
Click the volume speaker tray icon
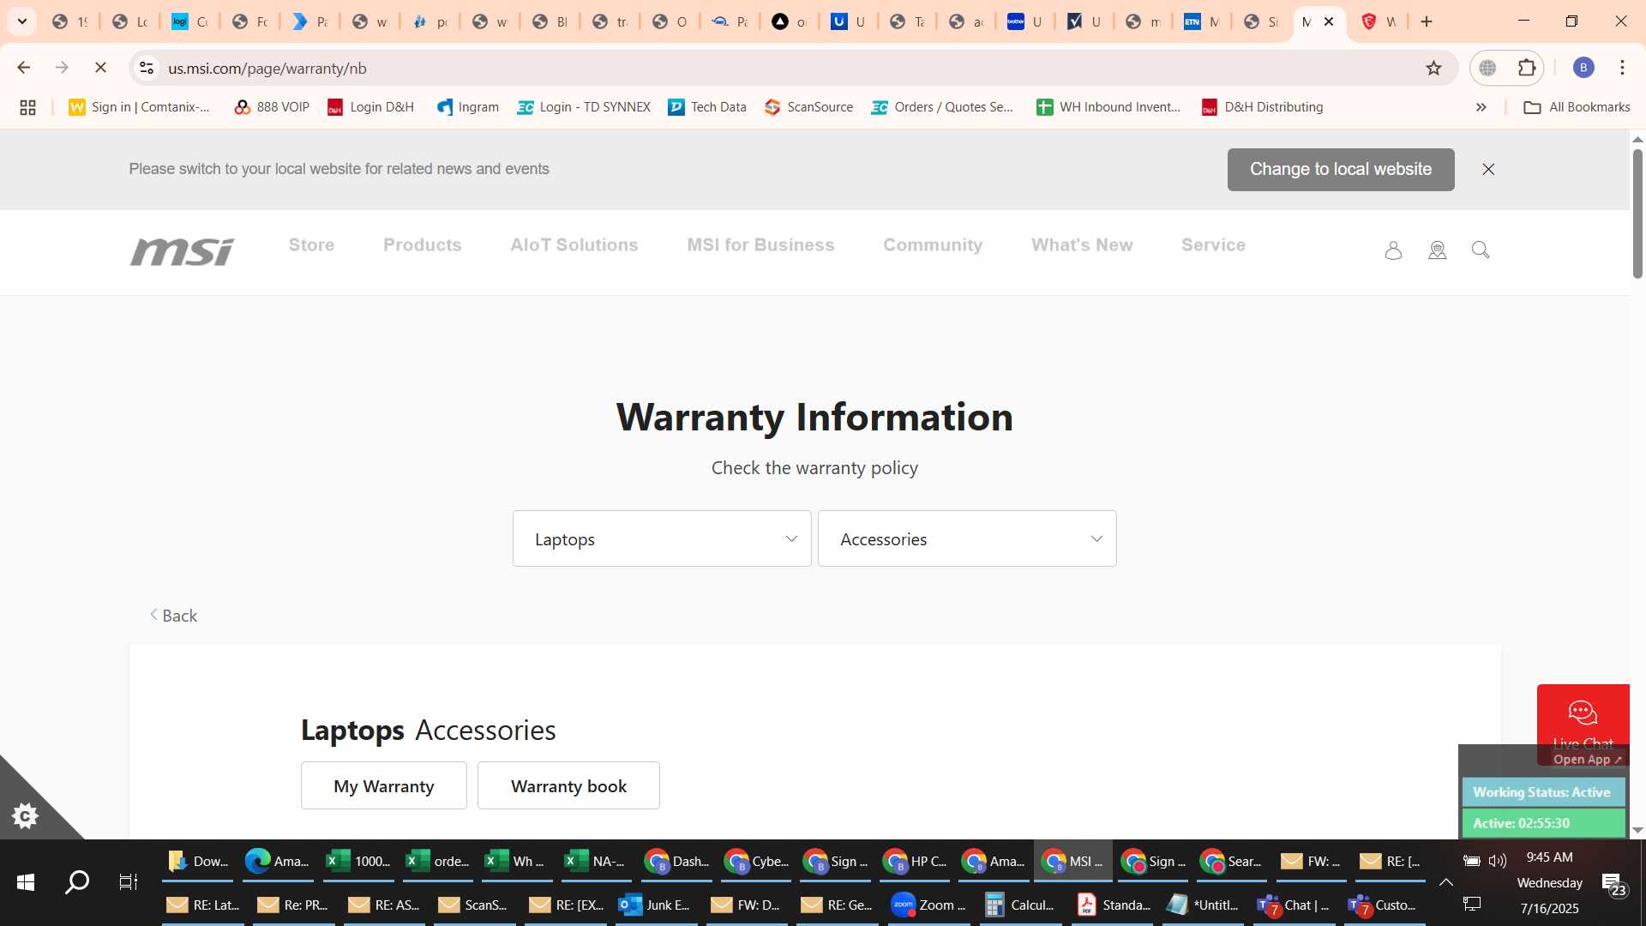(x=1498, y=861)
